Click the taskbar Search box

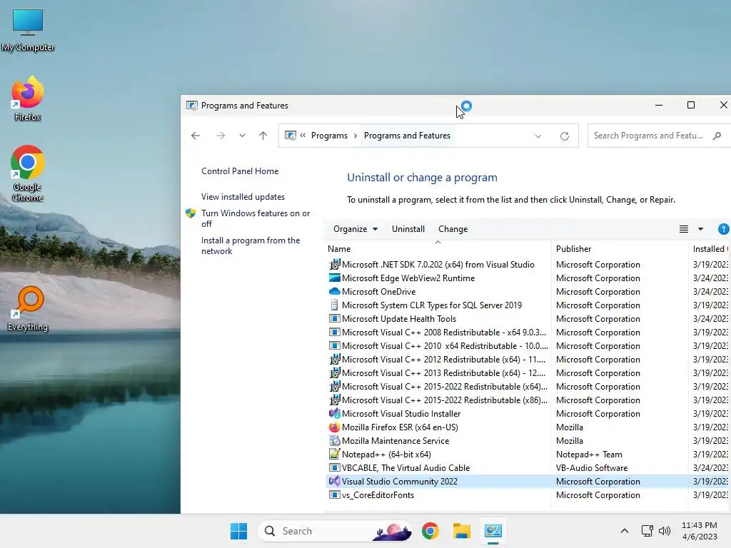(x=336, y=531)
